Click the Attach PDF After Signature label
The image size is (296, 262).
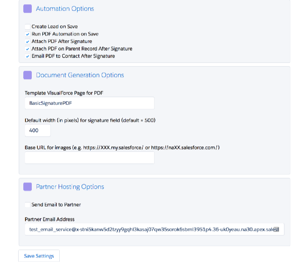[x=62, y=41]
